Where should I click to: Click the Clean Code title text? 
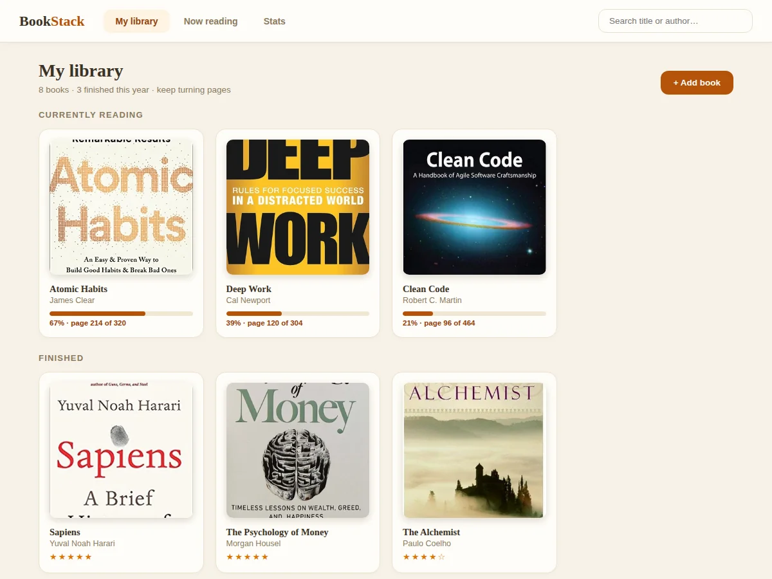pos(426,289)
